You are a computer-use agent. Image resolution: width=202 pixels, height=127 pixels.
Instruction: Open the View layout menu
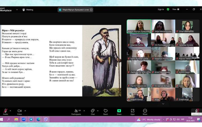tap(176, 9)
